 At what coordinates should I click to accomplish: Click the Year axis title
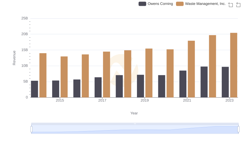(x=134, y=113)
